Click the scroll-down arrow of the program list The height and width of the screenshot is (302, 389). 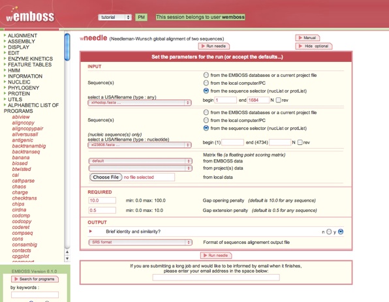[67, 258]
